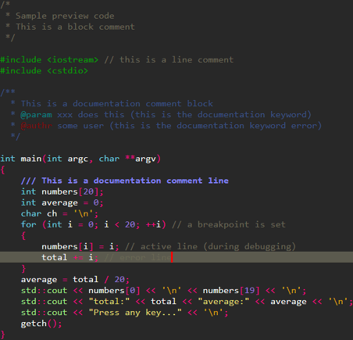Click the "char ch = '\n';" line

[59, 214]
